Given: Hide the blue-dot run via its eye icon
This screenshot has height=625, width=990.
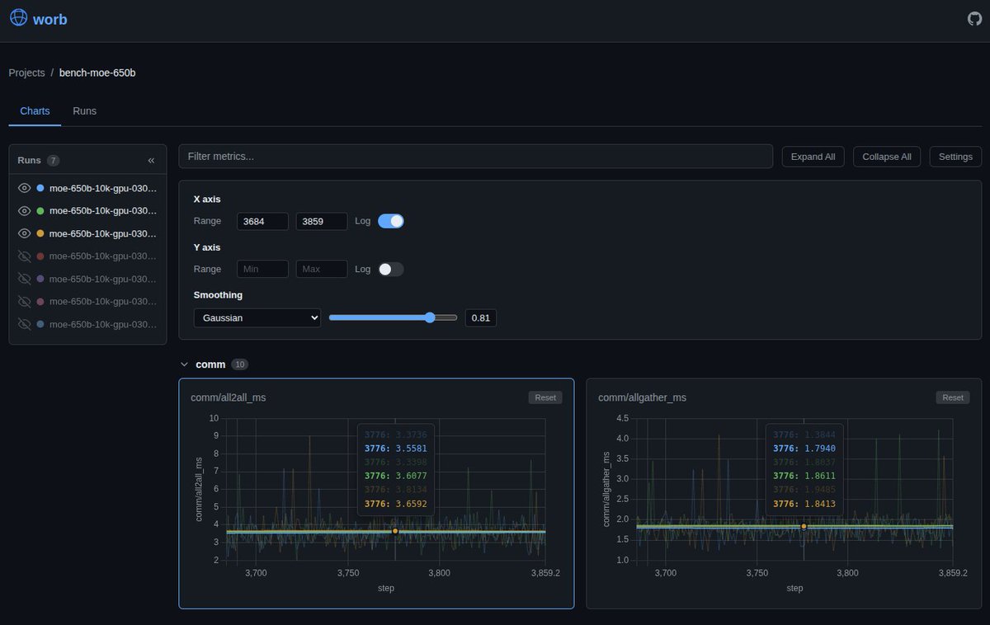Looking at the screenshot, I should 25,188.
